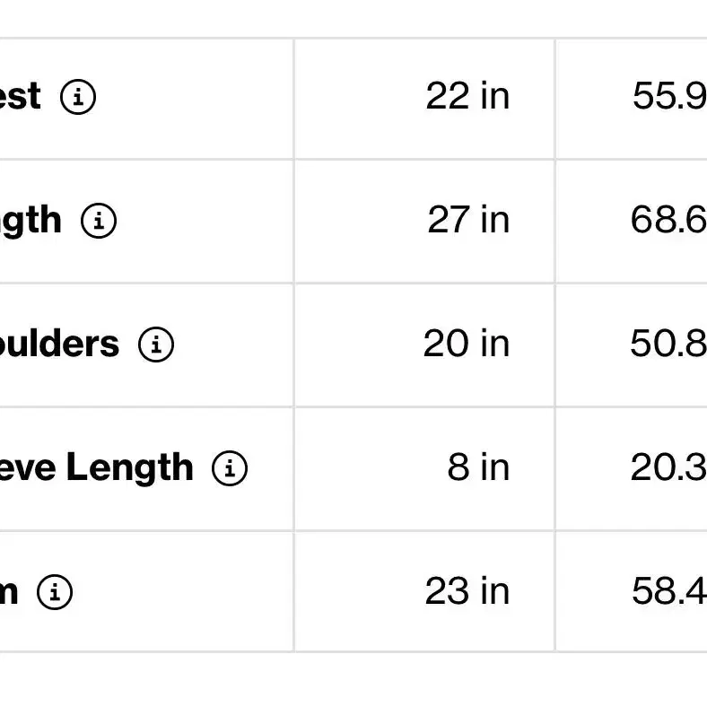The image size is (707, 707).
Task: Click the Length row label text
Action: [31, 221]
